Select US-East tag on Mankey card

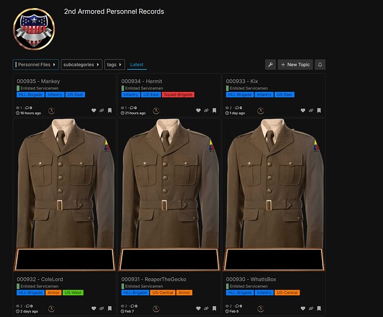point(75,94)
